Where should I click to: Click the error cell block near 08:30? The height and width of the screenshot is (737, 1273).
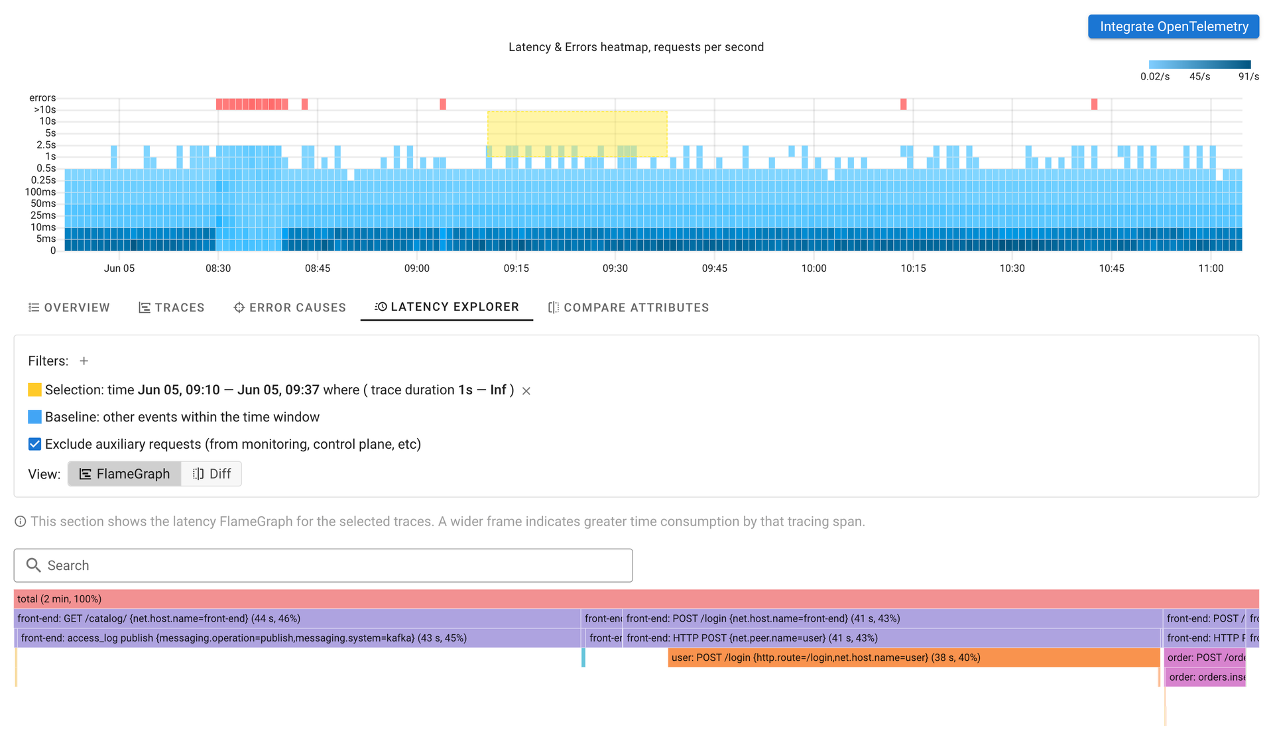[x=252, y=104]
